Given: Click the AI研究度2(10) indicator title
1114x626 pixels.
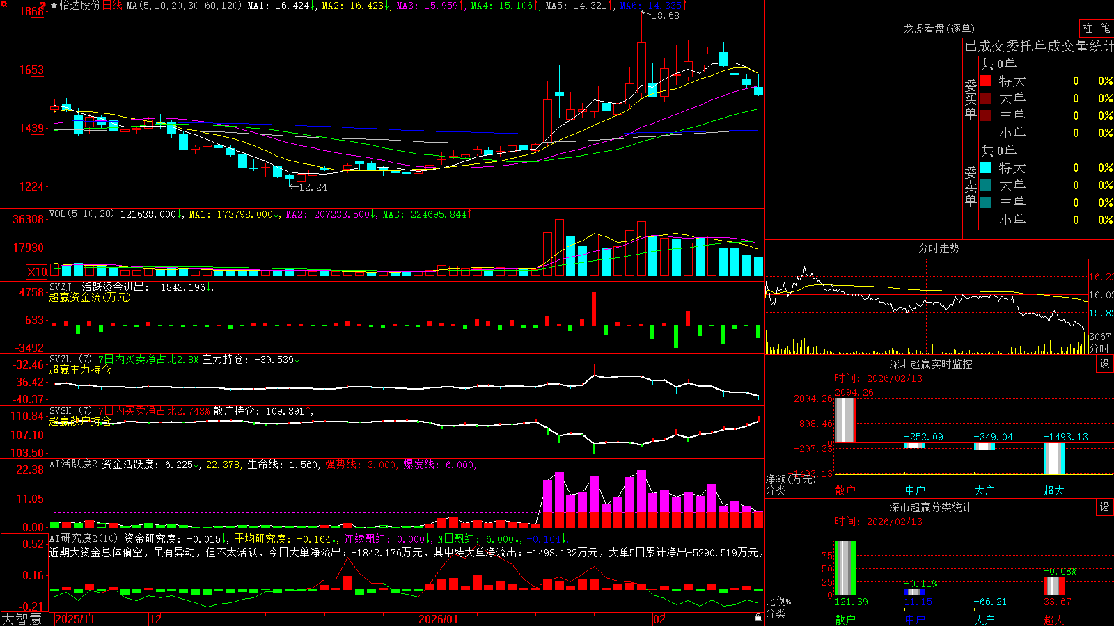Looking at the screenshot, I should click(84, 538).
